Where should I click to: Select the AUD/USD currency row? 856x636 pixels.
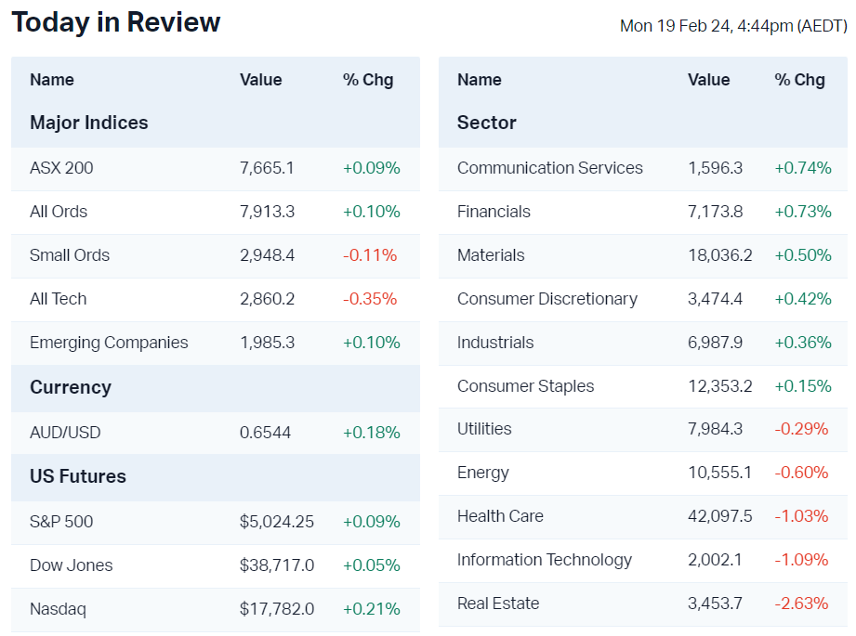point(65,433)
